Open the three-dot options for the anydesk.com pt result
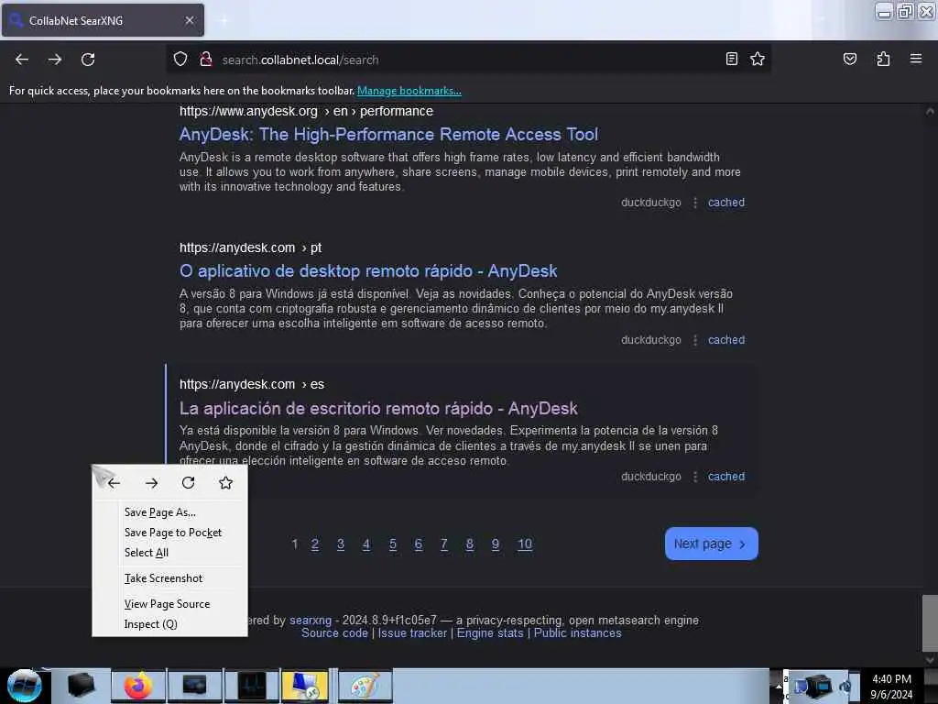The height and width of the screenshot is (704, 938). point(694,340)
